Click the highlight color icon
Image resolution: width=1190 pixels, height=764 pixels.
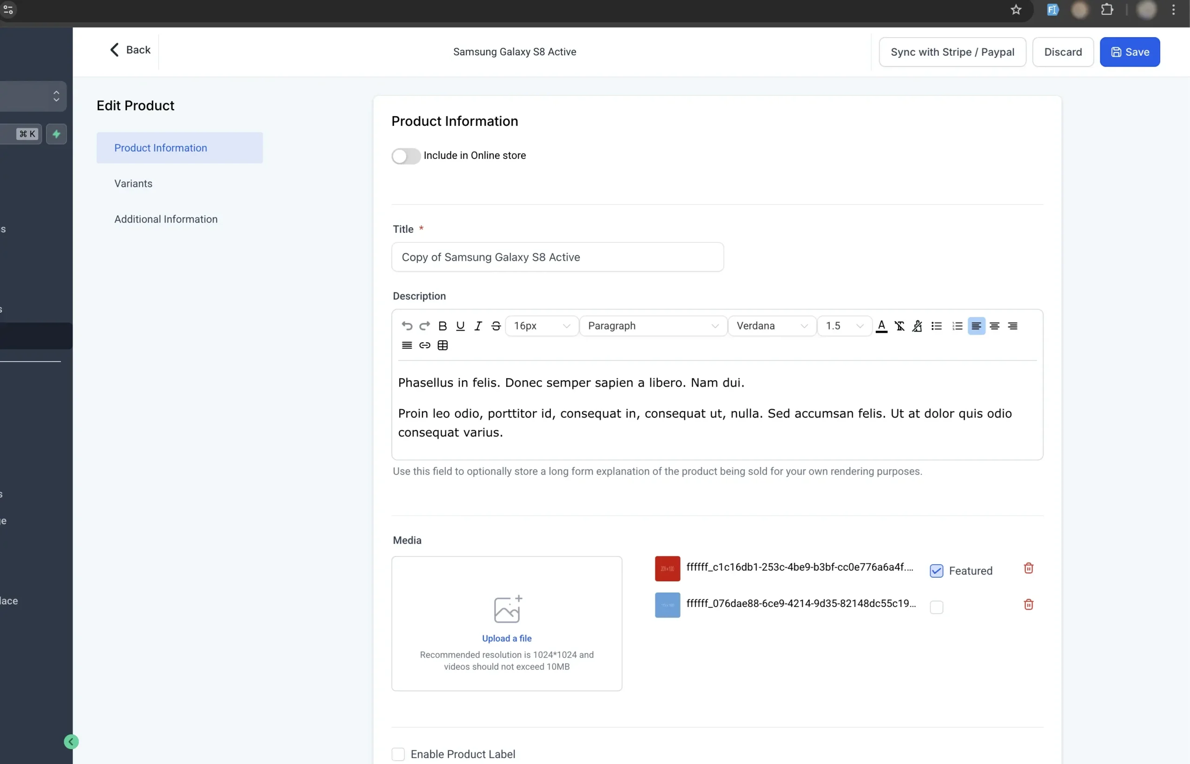(x=917, y=326)
